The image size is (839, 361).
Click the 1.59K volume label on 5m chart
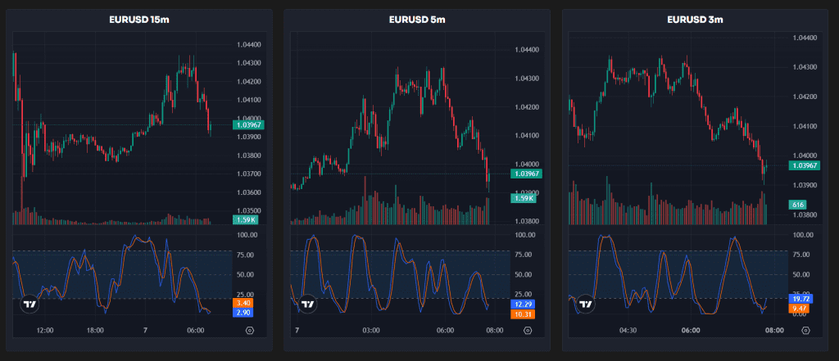pos(523,198)
